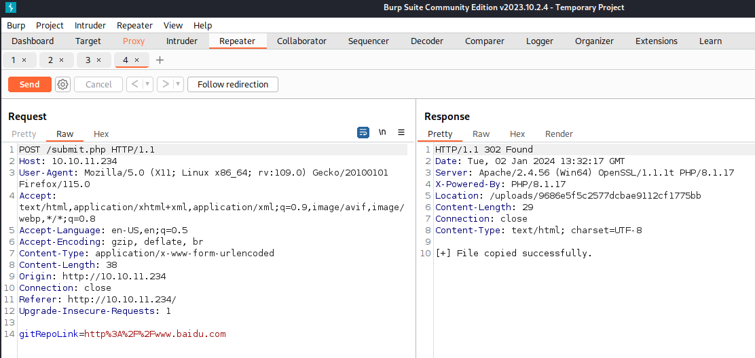755x358 pixels.
Task: Expand the back history dropdown arrow
Action: 148,85
